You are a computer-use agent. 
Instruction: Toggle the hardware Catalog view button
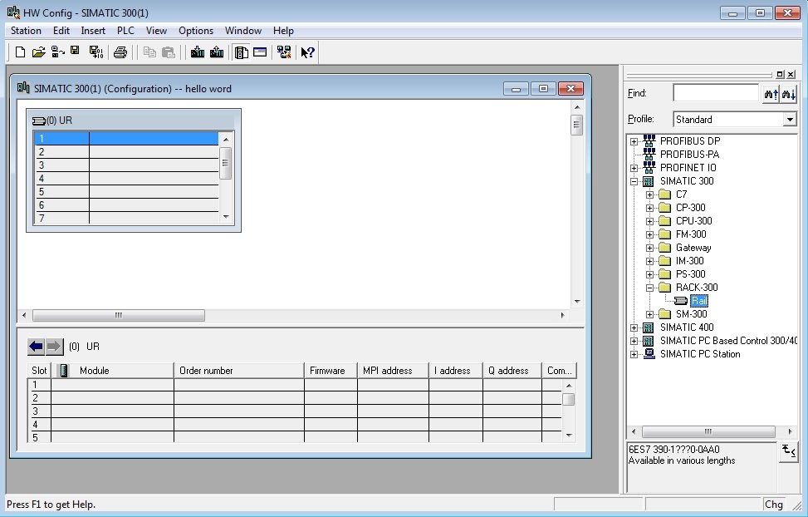(241, 52)
